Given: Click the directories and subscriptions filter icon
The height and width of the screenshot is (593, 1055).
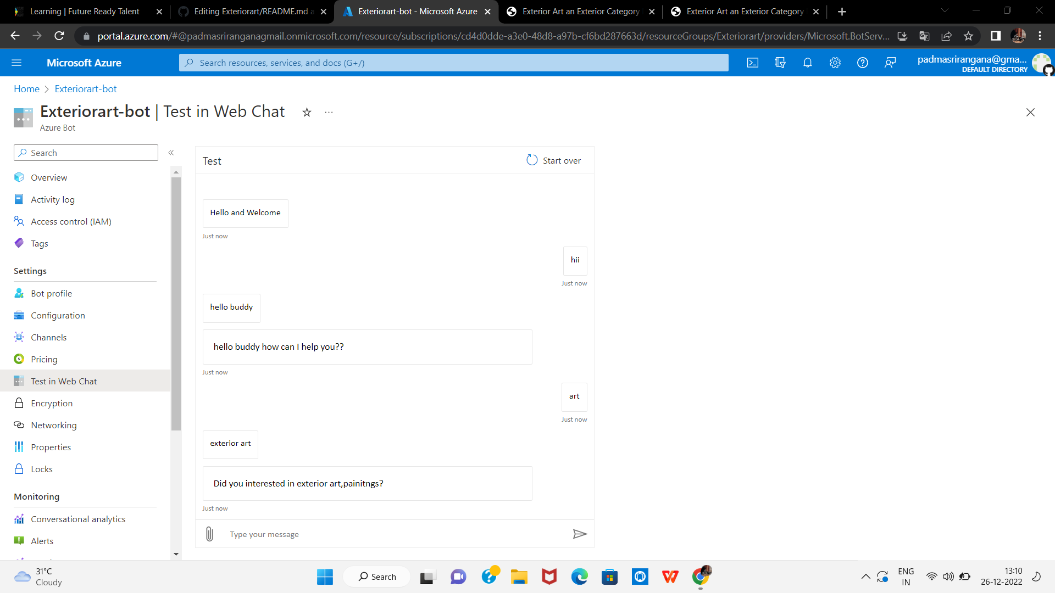Looking at the screenshot, I should (x=780, y=63).
